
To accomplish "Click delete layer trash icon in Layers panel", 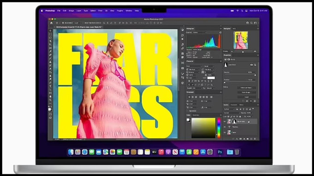I will pyautogui.click(x=255, y=139).
